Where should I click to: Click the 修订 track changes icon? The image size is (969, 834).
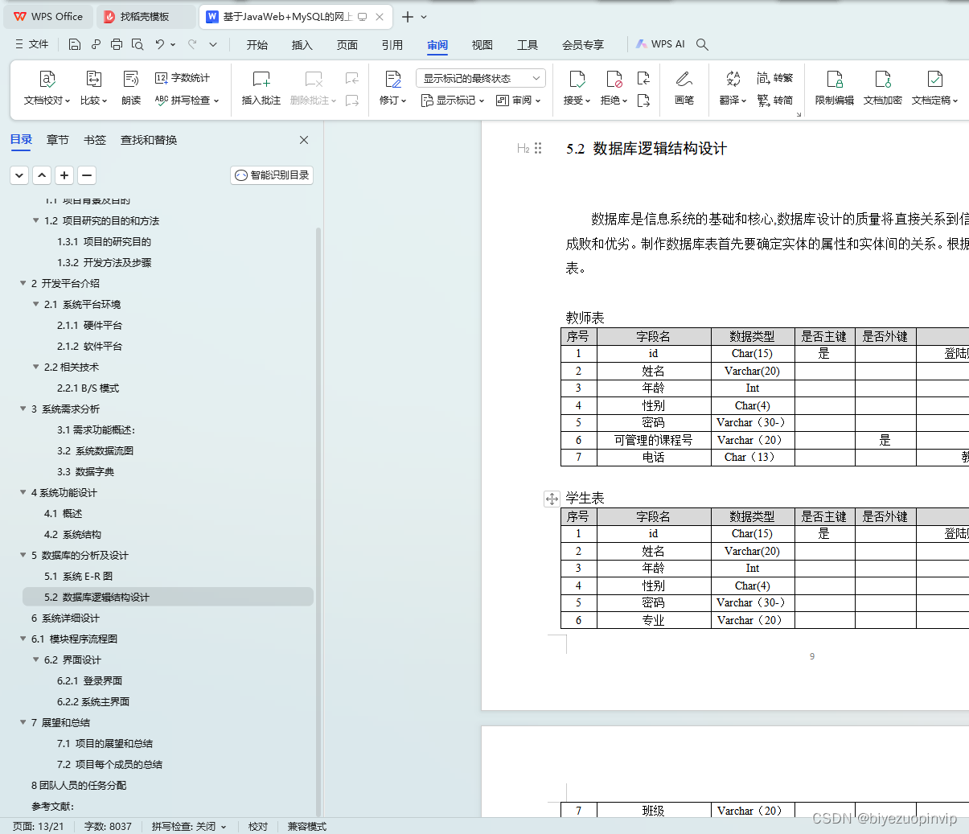point(393,79)
